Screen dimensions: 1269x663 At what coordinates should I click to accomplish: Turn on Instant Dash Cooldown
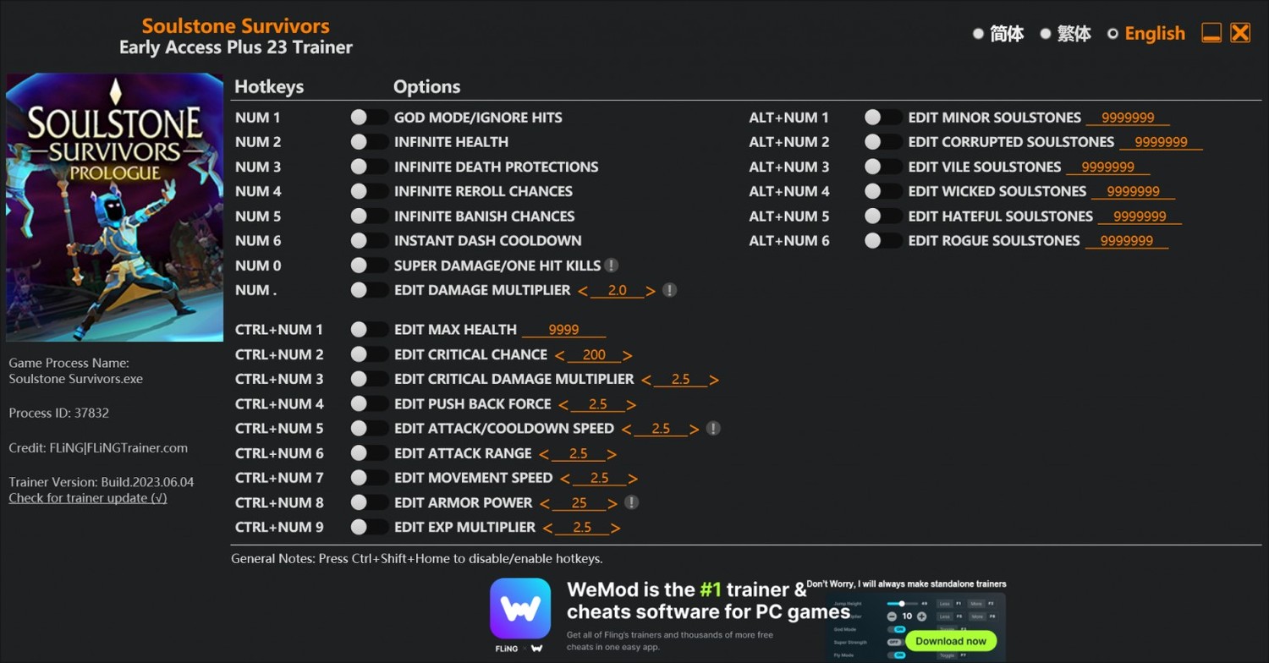click(370, 241)
